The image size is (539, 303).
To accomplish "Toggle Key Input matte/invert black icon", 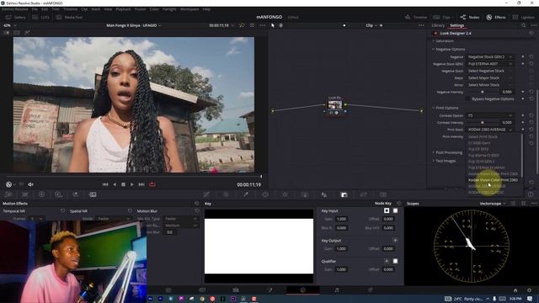I will (x=387, y=210).
